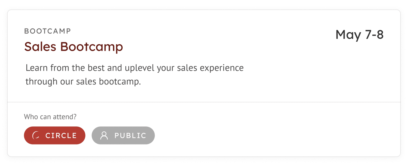The image size is (409, 164).
Task: Click the word "May" in the date
Action: click(x=348, y=35)
